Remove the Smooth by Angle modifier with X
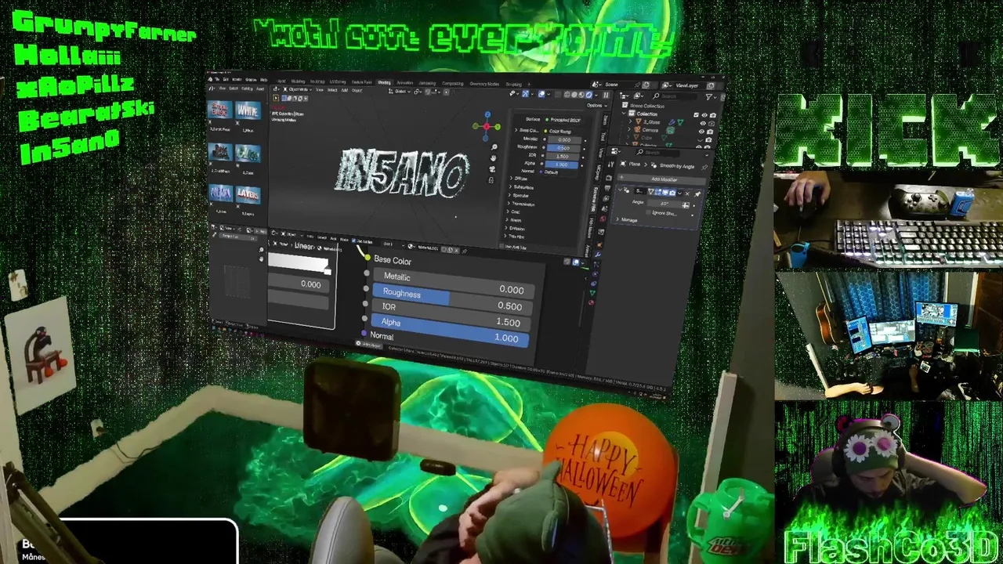 (x=687, y=194)
